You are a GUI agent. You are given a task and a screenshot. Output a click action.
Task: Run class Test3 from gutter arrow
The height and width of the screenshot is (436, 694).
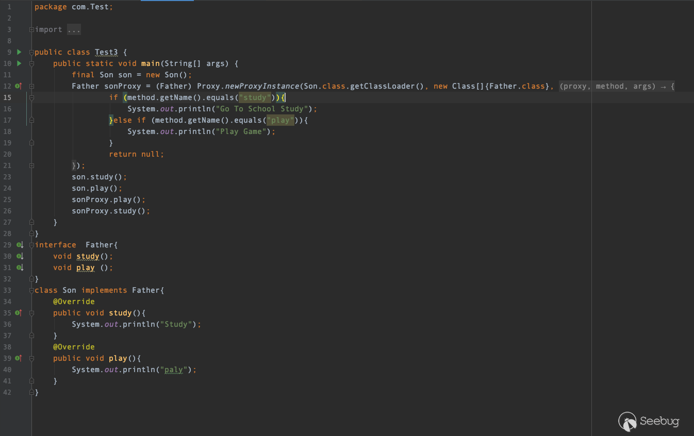coord(19,52)
